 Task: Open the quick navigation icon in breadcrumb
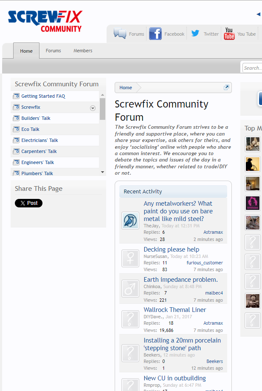[x=226, y=87]
